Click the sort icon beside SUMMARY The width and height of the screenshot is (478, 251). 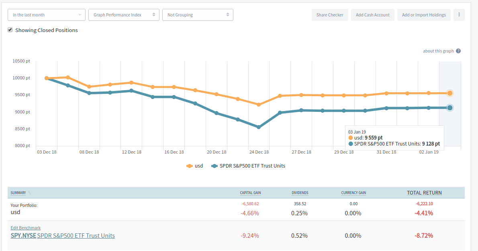30,193
